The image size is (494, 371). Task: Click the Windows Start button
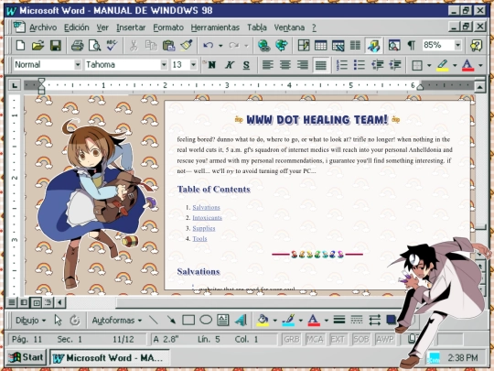[x=26, y=357]
